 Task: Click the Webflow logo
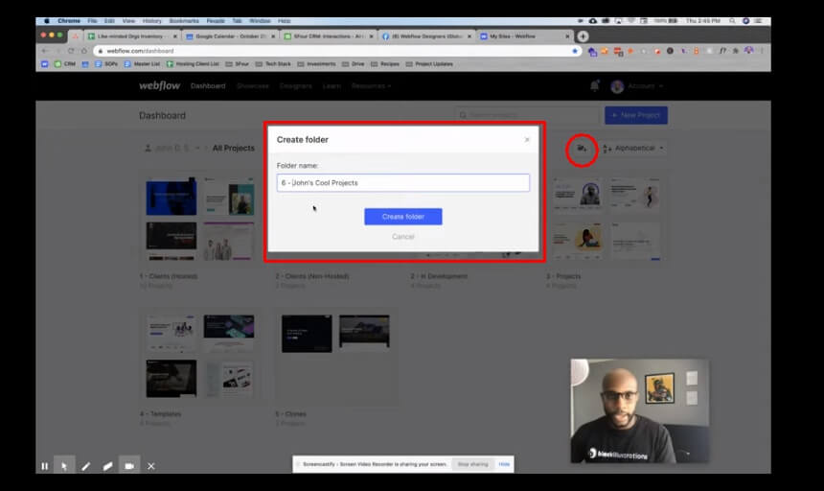[159, 85]
